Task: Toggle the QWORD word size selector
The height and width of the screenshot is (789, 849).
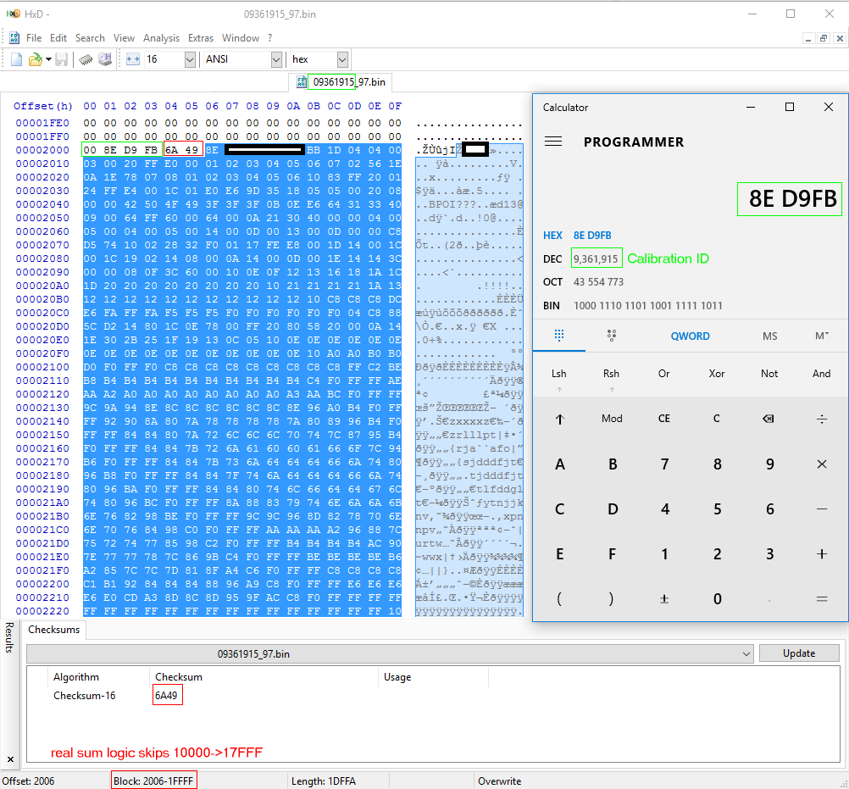Action: [x=690, y=336]
